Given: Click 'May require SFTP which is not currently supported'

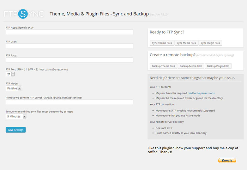Looking at the screenshot, I should [x=185, y=111].
